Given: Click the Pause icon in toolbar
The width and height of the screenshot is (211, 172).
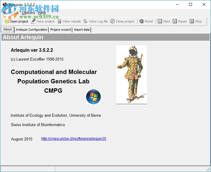Looking at the screenshot, I should [175, 21].
